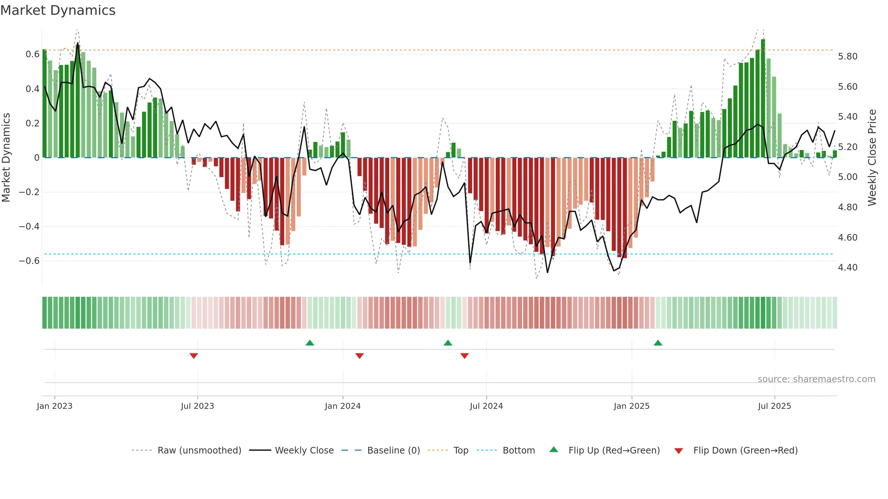The width and height of the screenshot is (888, 499).
Task: Click the 5.20 price tick label
Action: (x=848, y=147)
